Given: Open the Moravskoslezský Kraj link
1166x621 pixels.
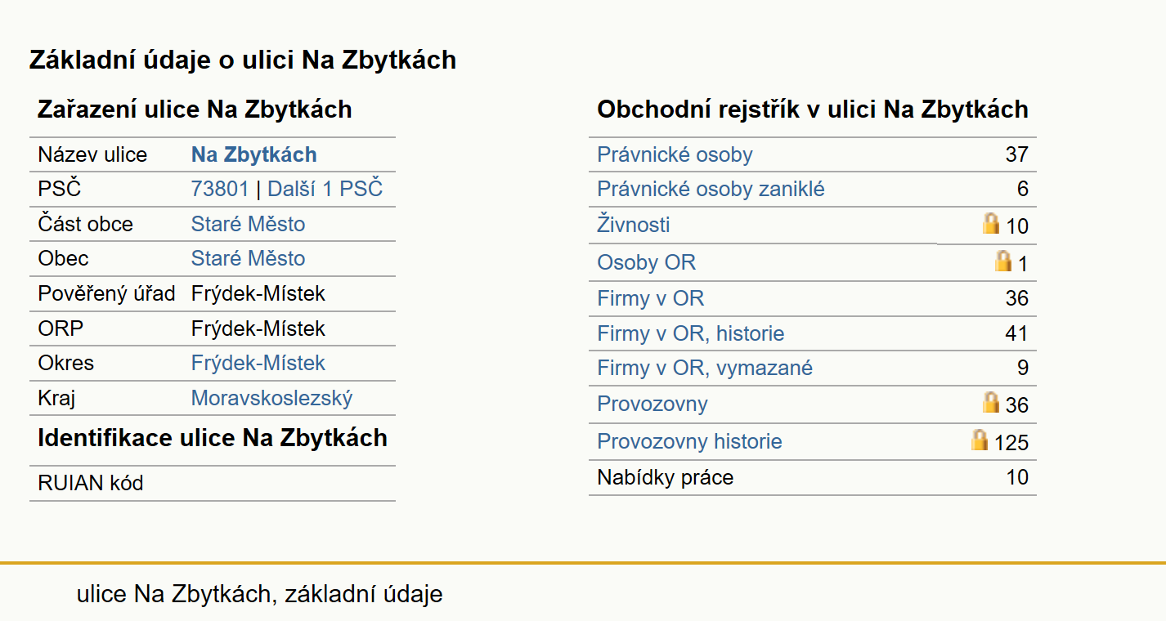Looking at the screenshot, I should [272, 398].
